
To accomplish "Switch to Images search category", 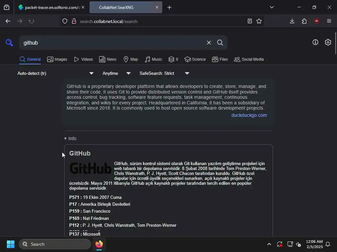I will [x=57, y=59].
